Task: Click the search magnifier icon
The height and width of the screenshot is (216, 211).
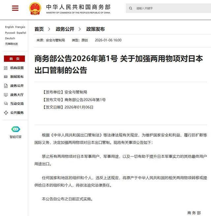Action: 131,9
